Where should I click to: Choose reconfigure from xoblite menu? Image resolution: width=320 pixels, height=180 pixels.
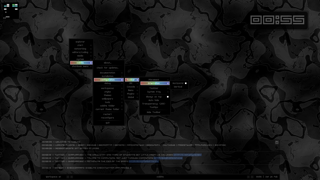(x=108, y=118)
